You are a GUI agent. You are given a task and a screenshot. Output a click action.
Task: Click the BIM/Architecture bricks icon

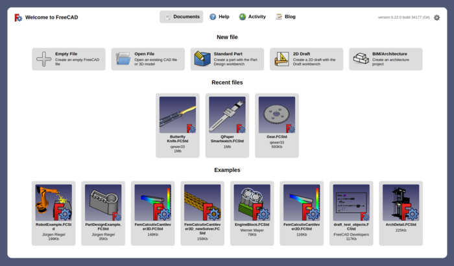click(361, 58)
